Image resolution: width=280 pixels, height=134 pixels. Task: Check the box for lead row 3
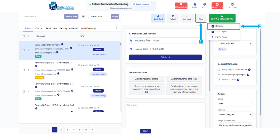tap(24, 92)
